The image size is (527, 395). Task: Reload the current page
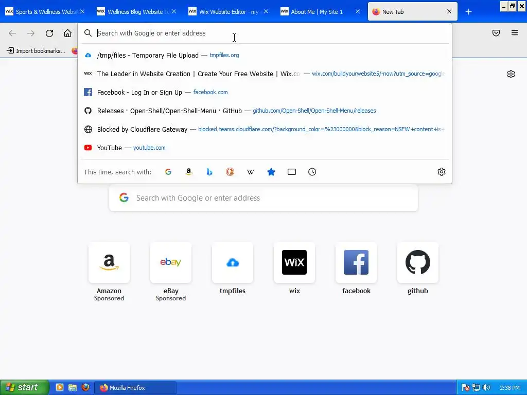(x=49, y=33)
